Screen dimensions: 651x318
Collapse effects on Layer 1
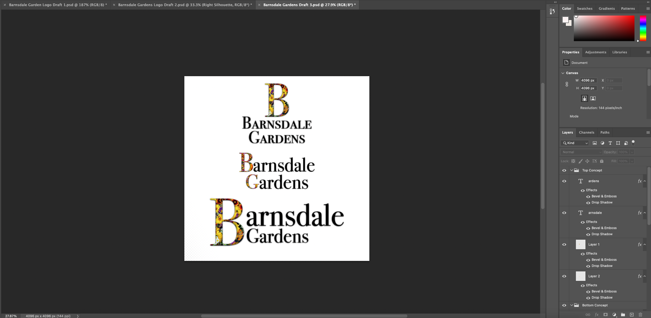(x=645, y=245)
